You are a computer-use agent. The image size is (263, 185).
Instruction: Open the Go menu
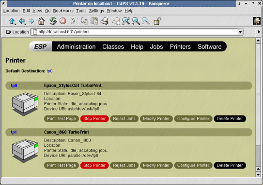47,11
